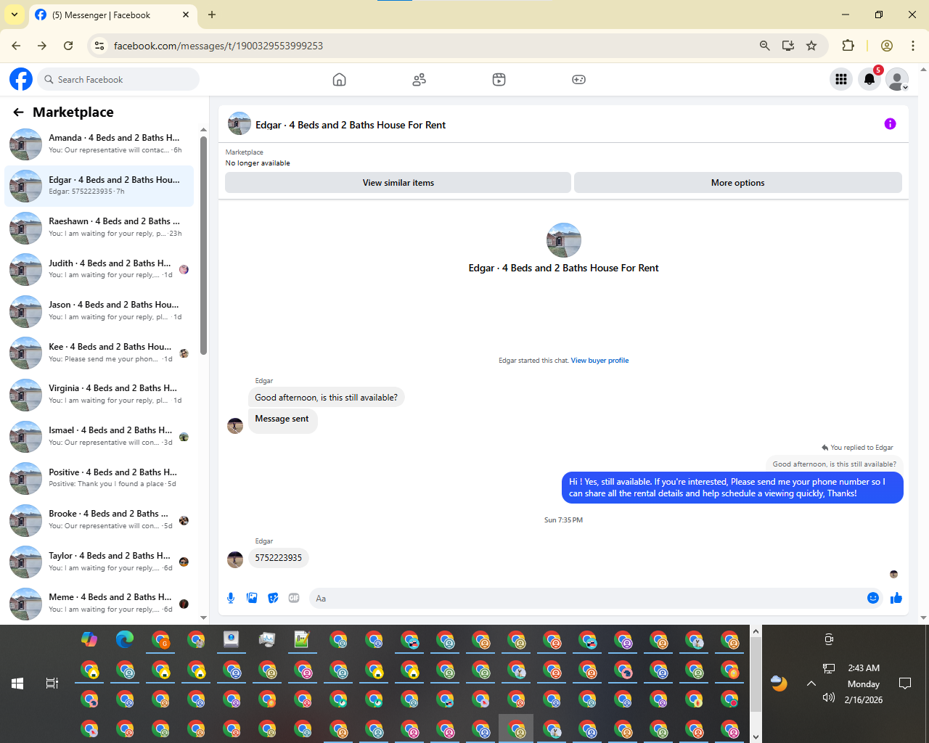Click the Search Facebook field
The width and height of the screenshot is (929, 743).
coord(118,79)
